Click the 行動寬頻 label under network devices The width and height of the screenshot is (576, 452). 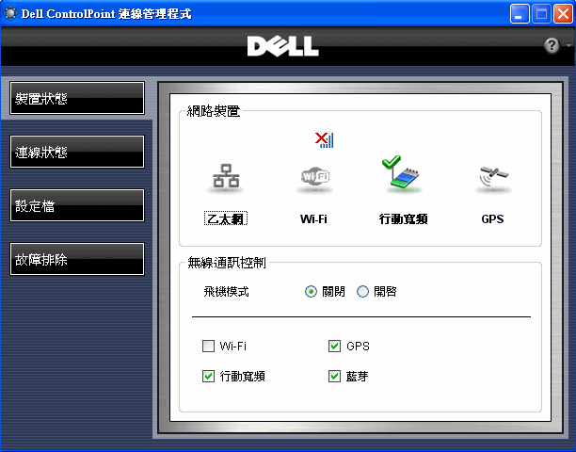403,219
